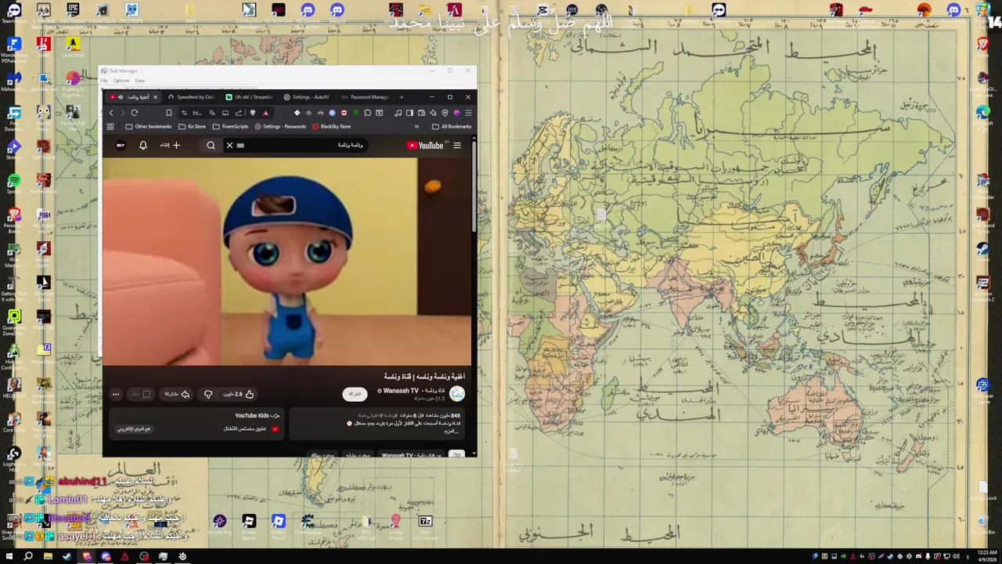Open File Explorer from taskbar

coord(48,556)
